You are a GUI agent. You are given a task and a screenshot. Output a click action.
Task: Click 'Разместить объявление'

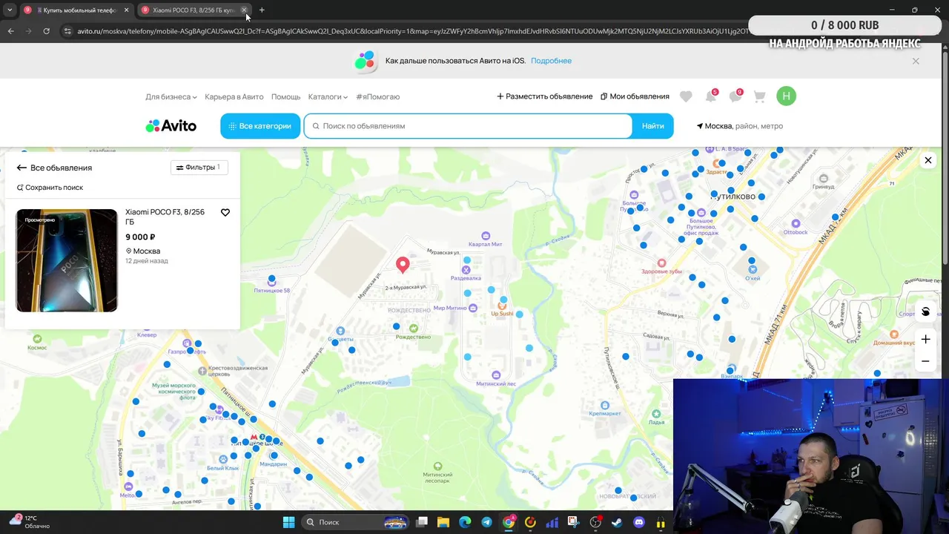coord(545,96)
